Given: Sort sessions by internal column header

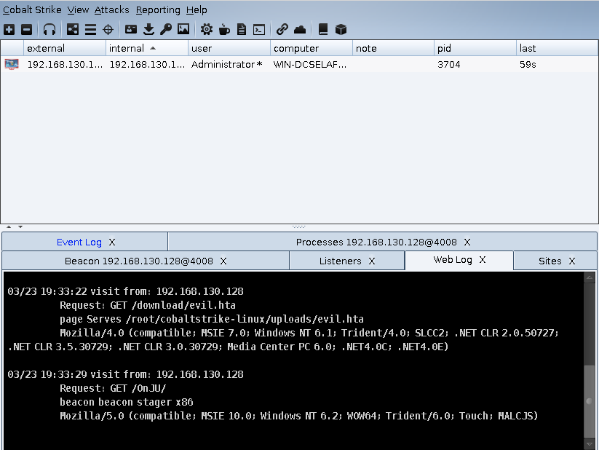Looking at the screenshot, I should tap(147, 48).
